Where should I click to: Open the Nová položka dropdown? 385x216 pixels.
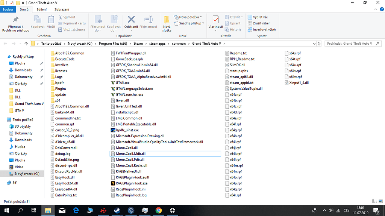(188, 17)
